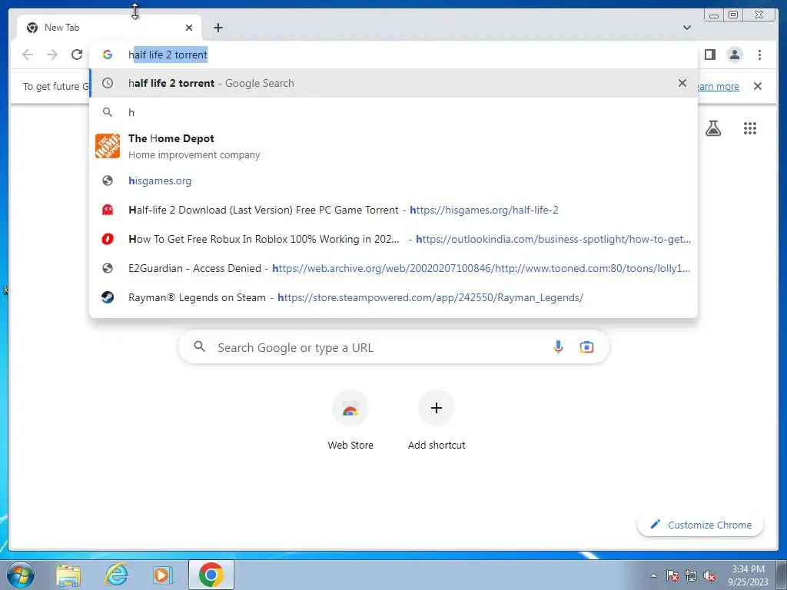The width and height of the screenshot is (787, 590).
Task: Click the muted volume speaker icon in tray
Action: tap(709, 575)
